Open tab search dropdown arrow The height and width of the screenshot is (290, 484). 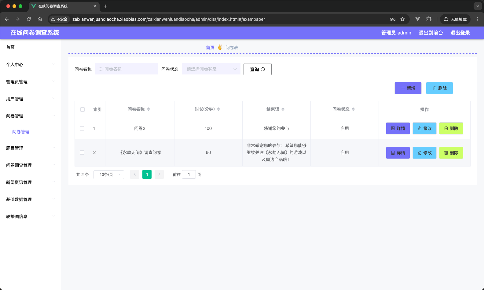point(478,6)
